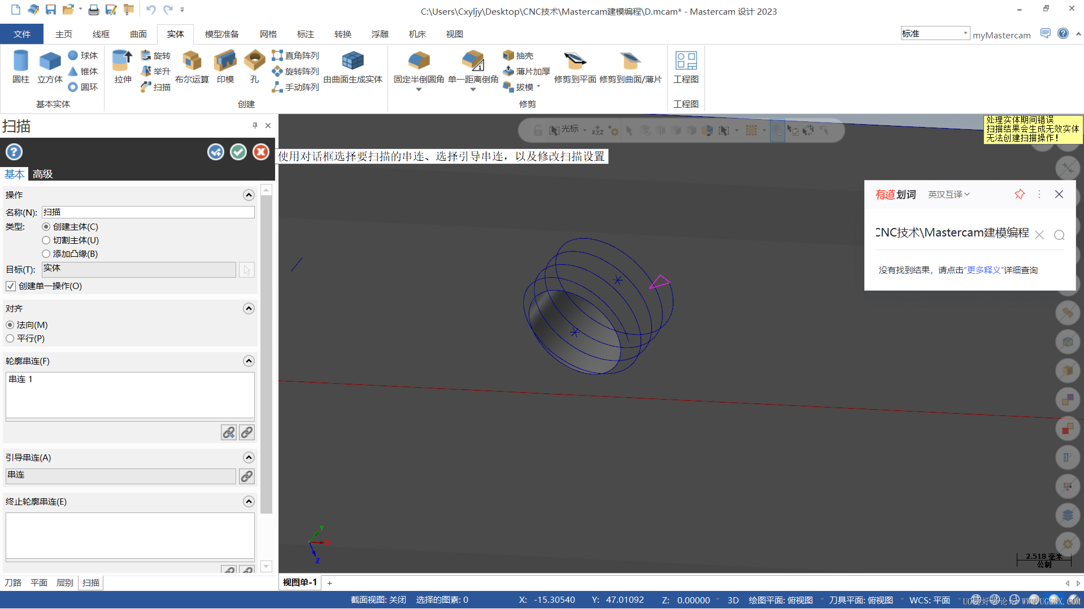The width and height of the screenshot is (1084, 609).
Task: Select Cut Body (切割主体) radio
Action: click(x=46, y=240)
